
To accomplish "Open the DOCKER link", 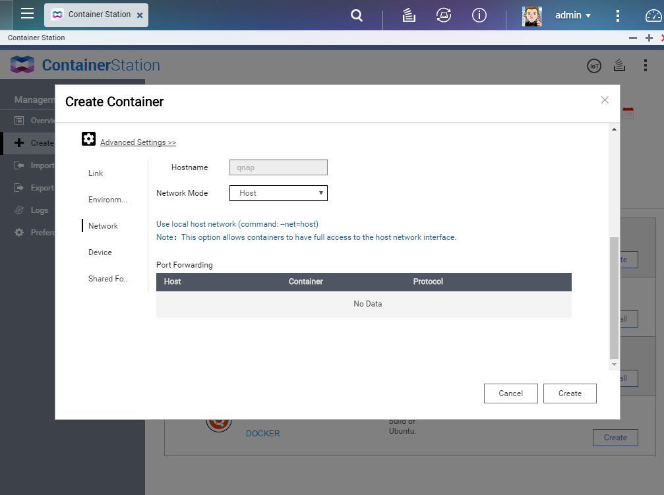I will tap(263, 434).
